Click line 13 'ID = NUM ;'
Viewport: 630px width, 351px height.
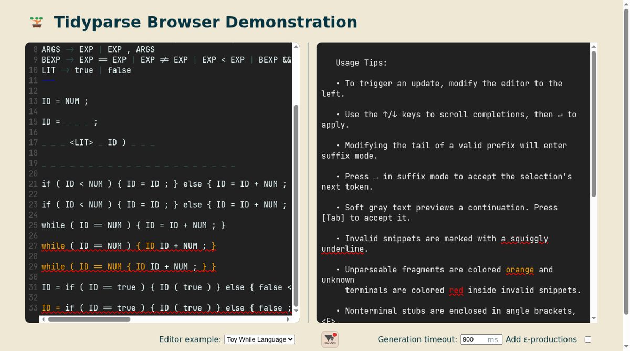coord(65,101)
